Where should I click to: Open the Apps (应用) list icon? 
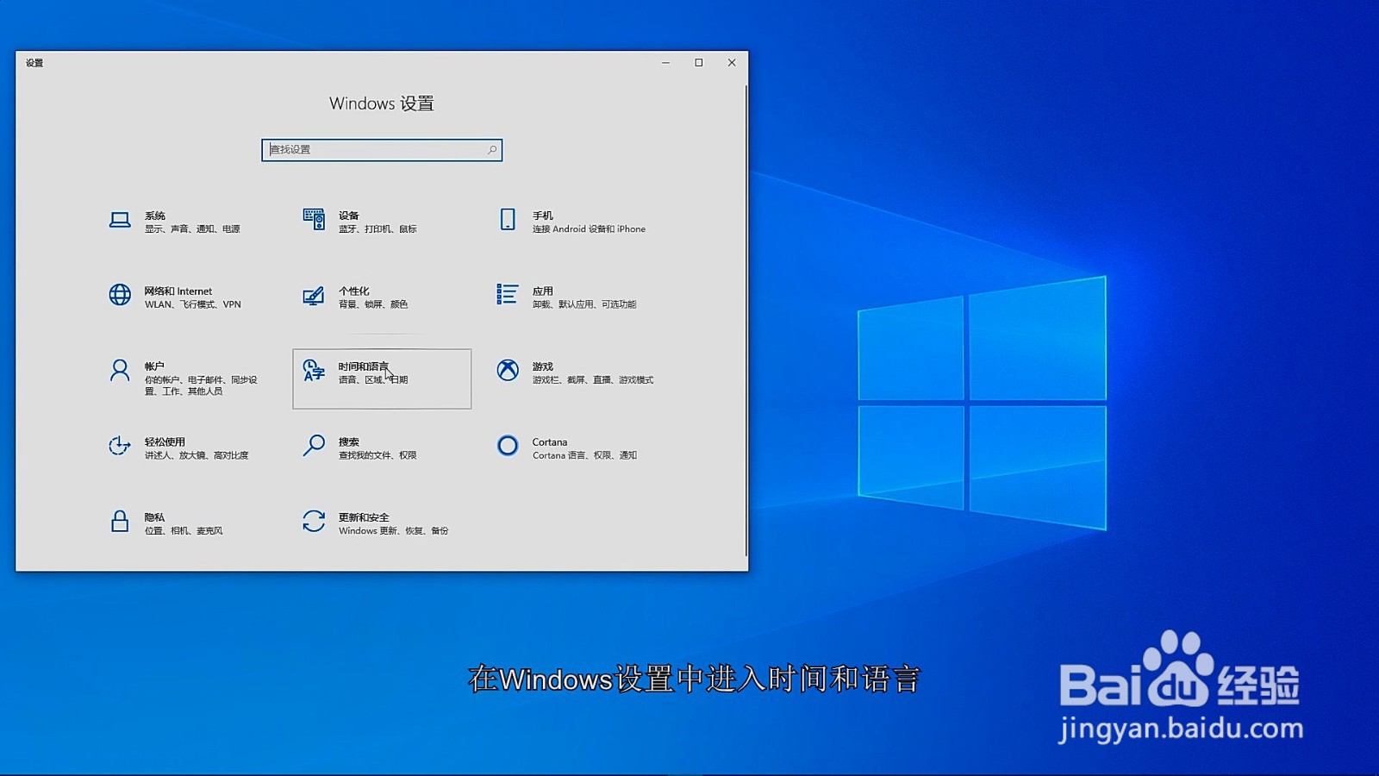pos(508,295)
